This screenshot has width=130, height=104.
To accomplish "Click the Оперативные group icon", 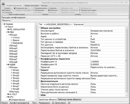I will coord(10,100).
